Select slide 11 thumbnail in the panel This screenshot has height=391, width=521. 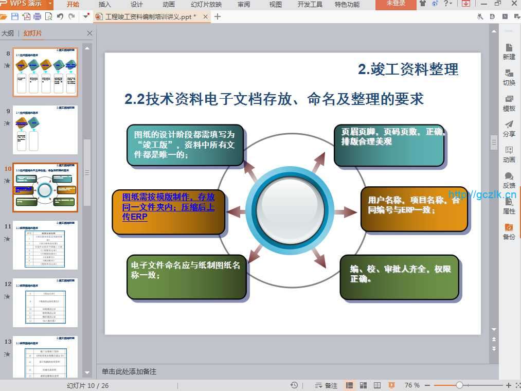45,245
